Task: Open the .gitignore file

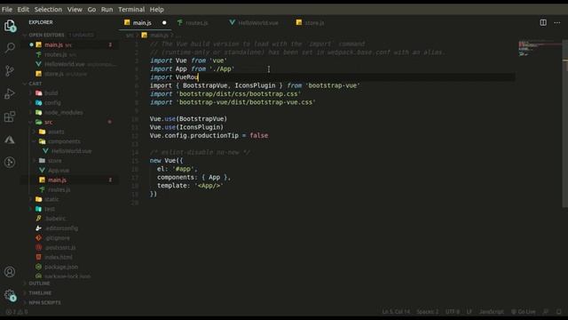Action: tap(58, 238)
